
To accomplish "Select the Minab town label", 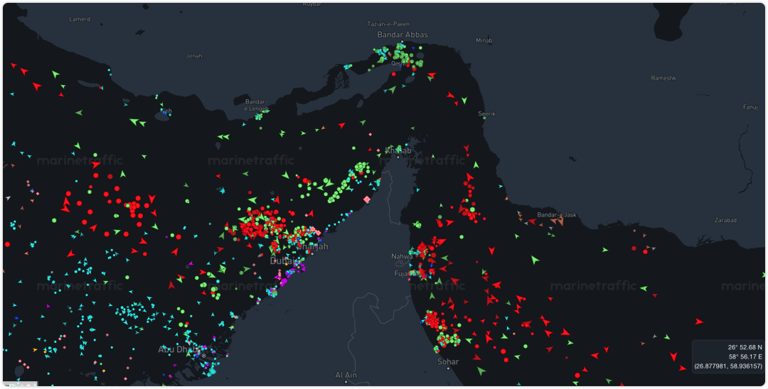I will pos(484,40).
